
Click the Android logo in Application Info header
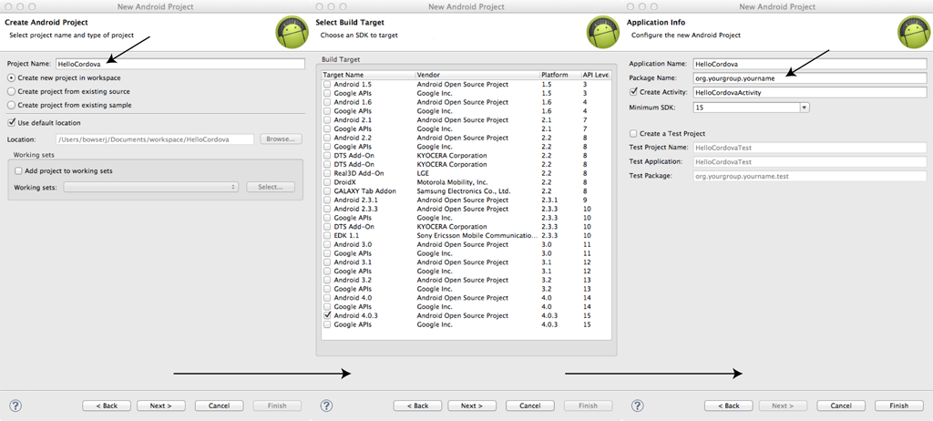point(912,32)
